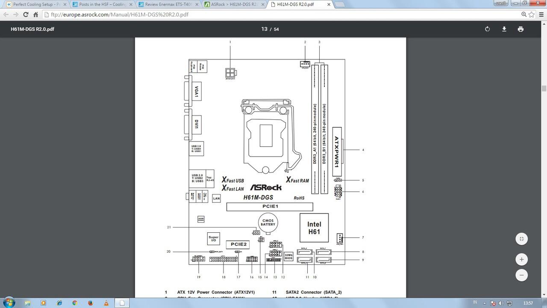Click the ATXPWR1 connector label

(337, 151)
